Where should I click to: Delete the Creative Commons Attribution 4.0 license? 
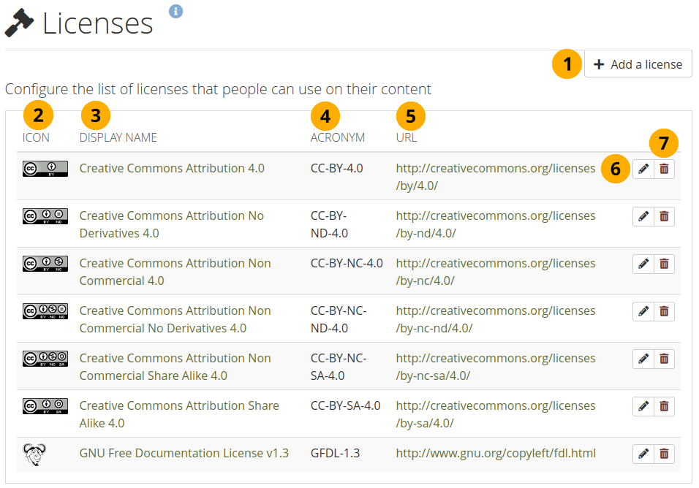(664, 169)
